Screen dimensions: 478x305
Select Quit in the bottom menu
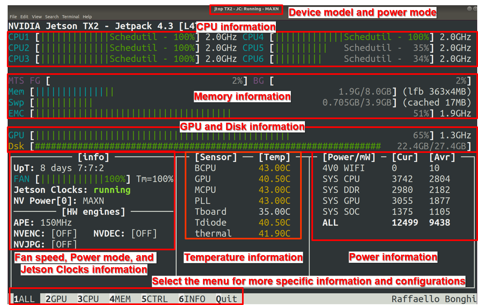[227, 299]
